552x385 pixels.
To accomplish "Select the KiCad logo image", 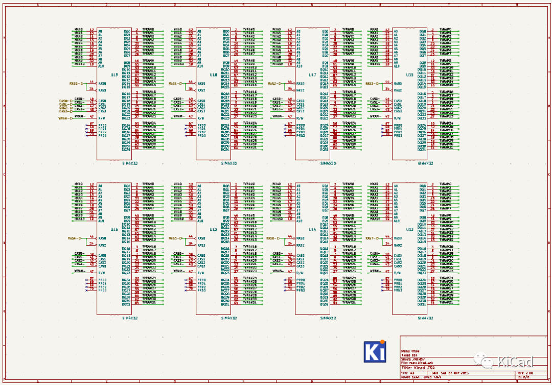I will (x=375, y=351).
